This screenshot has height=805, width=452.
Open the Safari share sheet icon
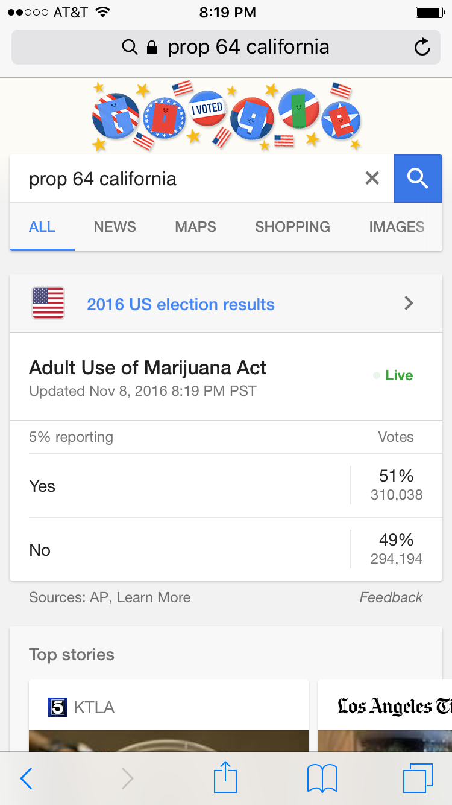point(225,777)
